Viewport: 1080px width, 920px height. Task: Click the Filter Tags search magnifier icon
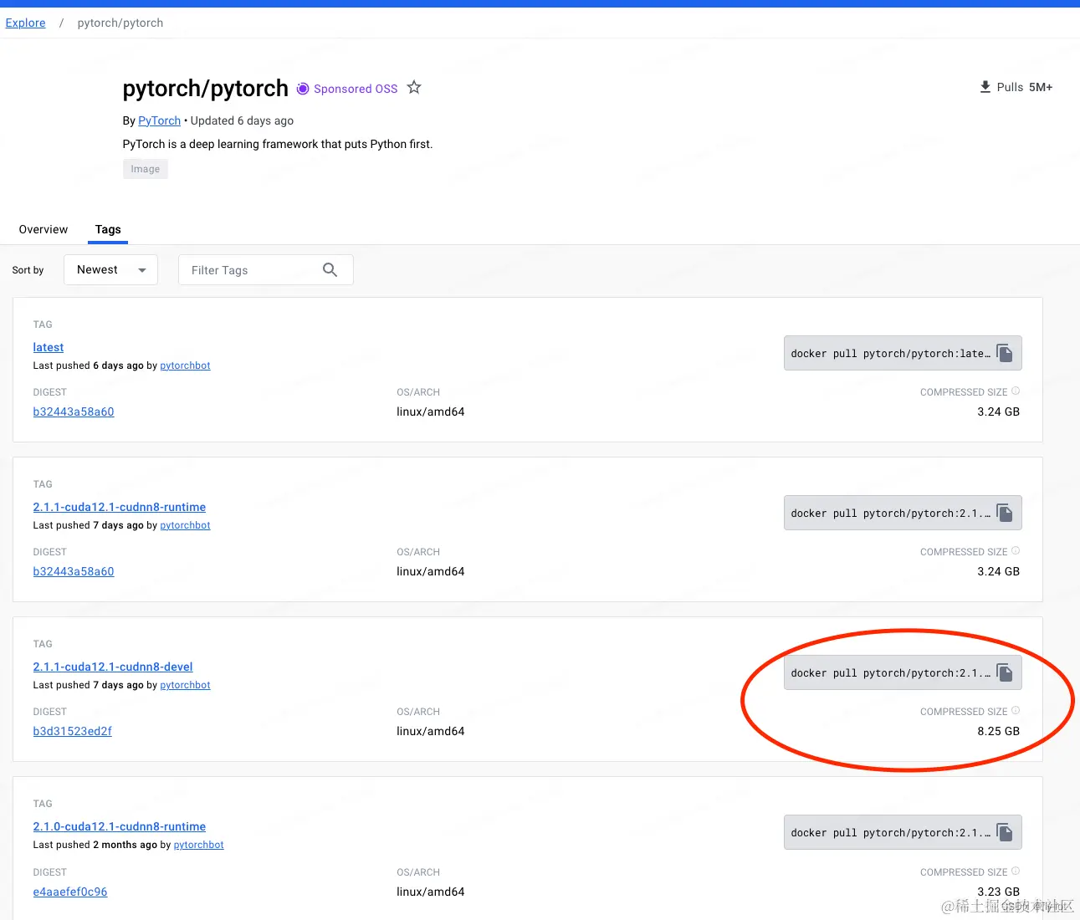point(330,269)
